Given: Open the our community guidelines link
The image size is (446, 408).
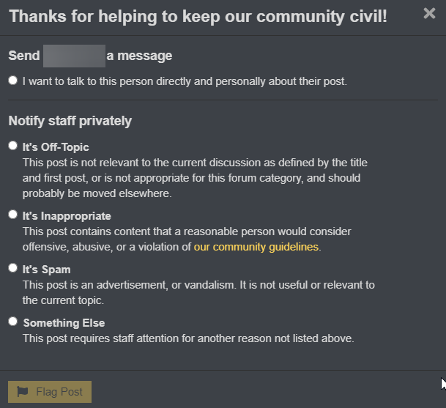Looking at the screenshot, I should coord(256,247).
